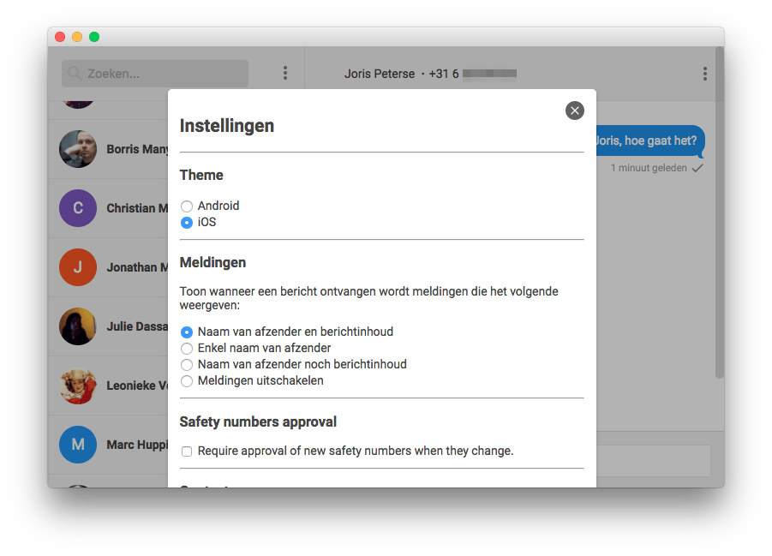Choose Naam van afzender en berichtinhoud
This screenshot has height=556, width=772.
(x=187, y=332)
